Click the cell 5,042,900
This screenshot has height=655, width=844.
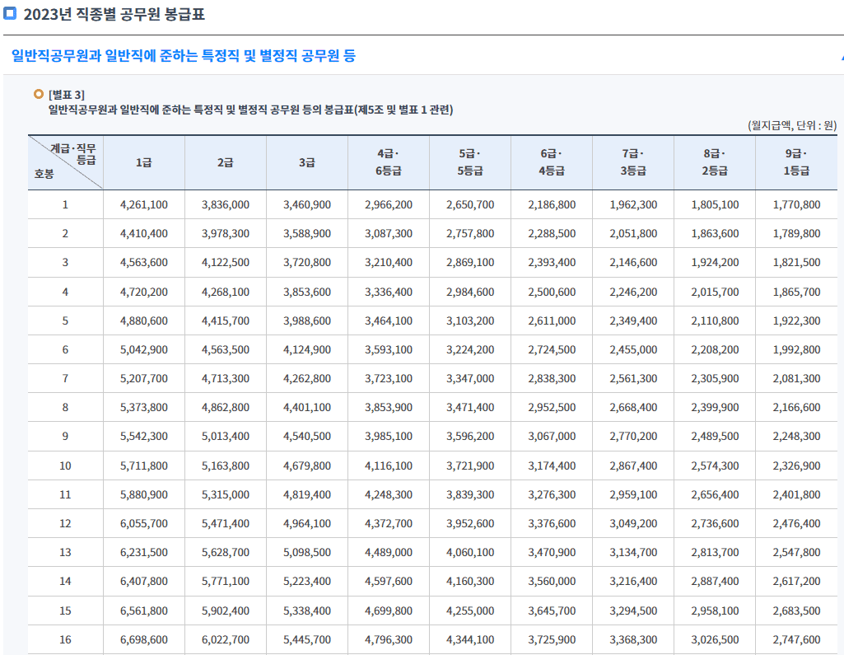click(x=144, y=349)
